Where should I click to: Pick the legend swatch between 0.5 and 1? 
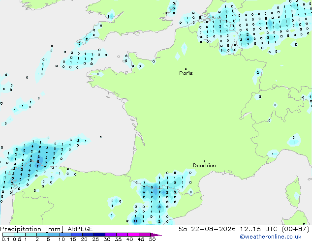[20, 235]
